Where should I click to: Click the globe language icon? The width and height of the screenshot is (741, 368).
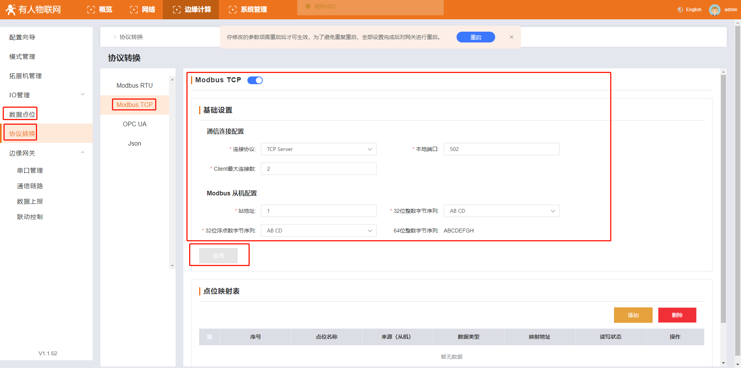(680, 10)
